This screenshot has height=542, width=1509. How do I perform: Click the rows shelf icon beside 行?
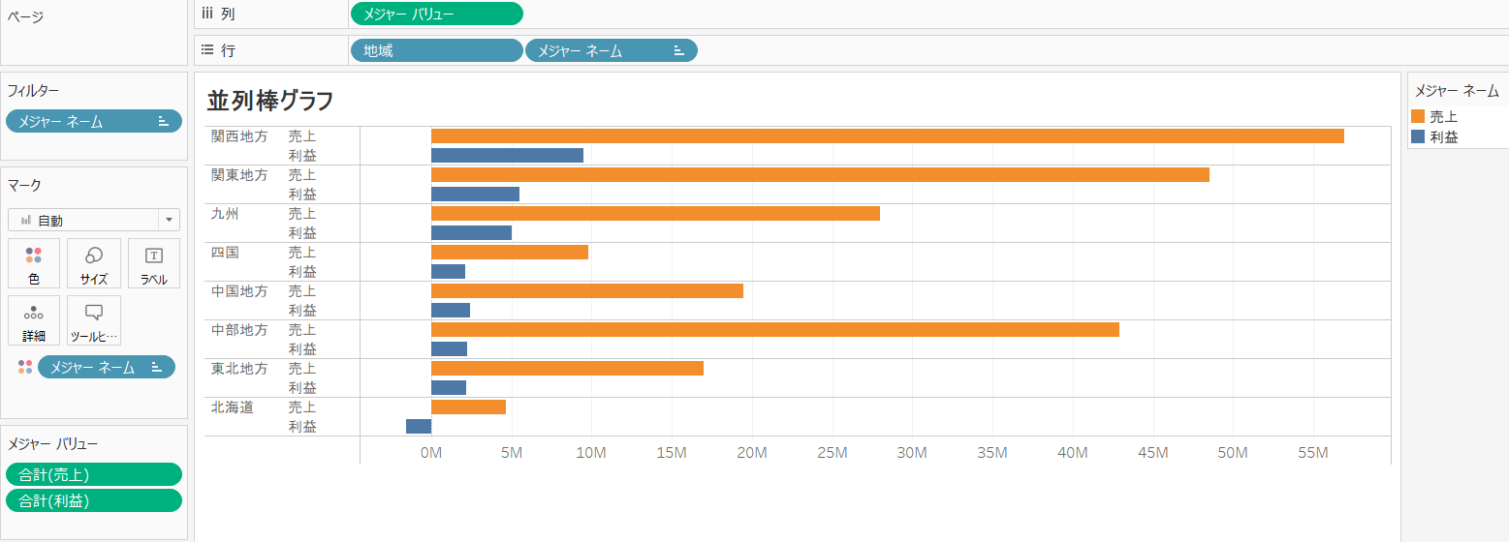(207, 50)
